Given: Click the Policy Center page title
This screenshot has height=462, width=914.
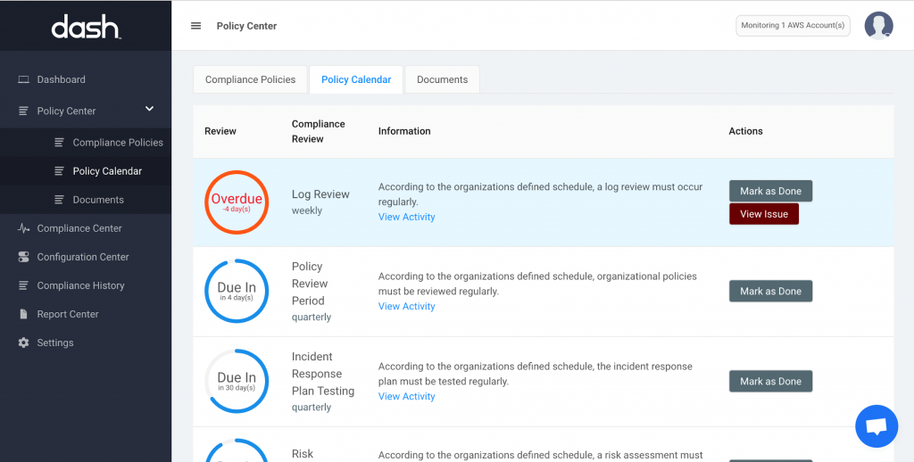Looking at the screenshot, I should click(246, 26).
